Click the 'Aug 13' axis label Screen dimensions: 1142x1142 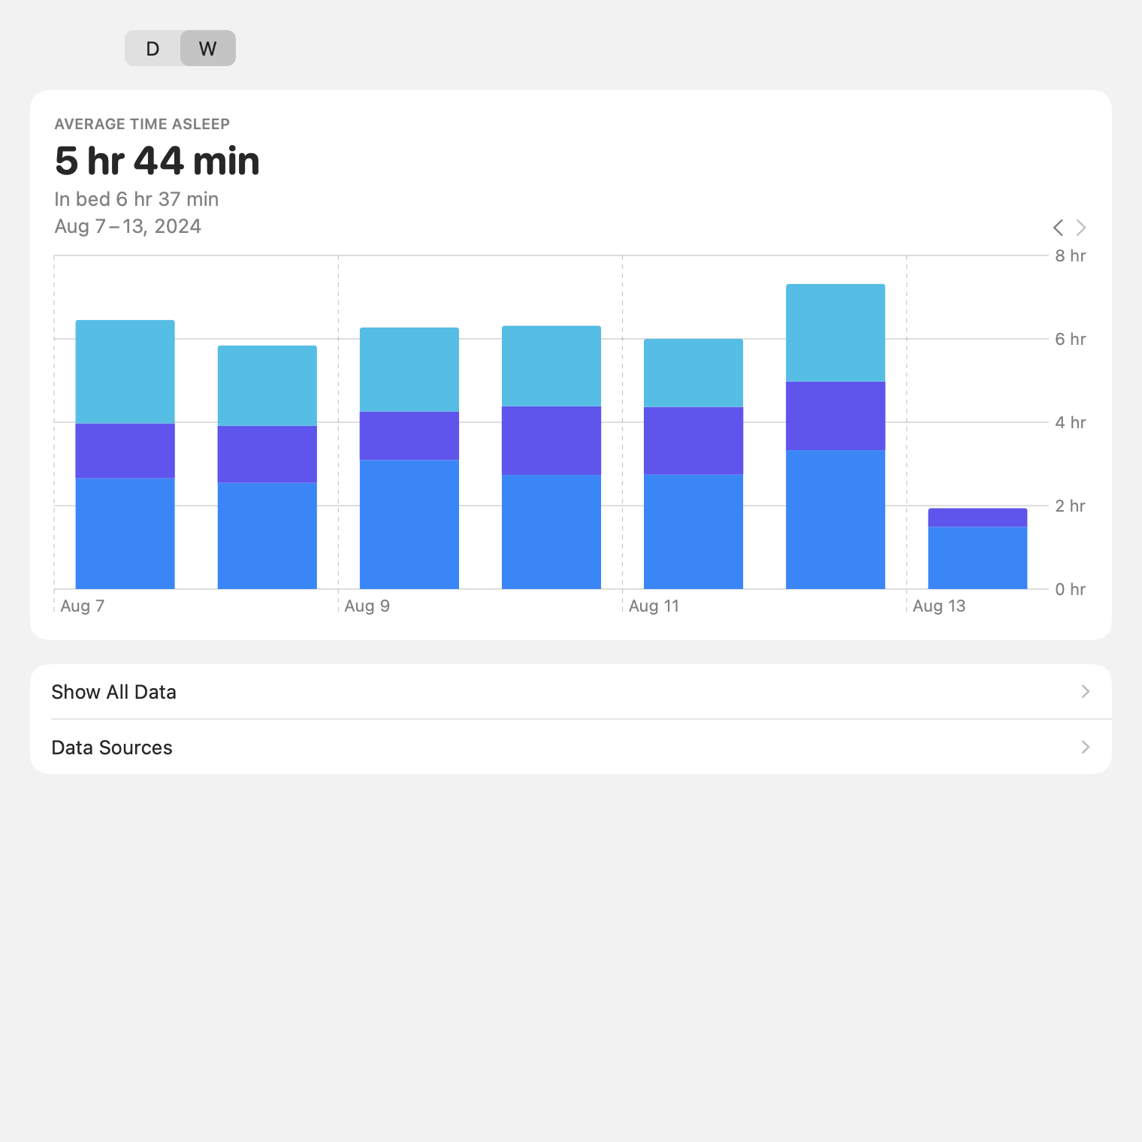point(939,606)
